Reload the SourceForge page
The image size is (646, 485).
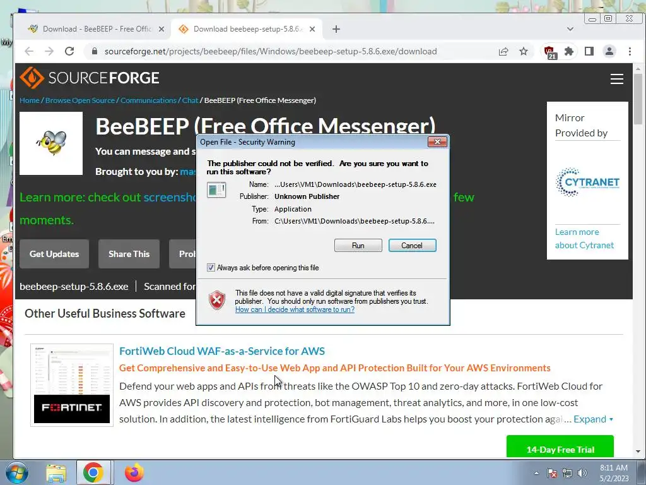click(69, 51)
